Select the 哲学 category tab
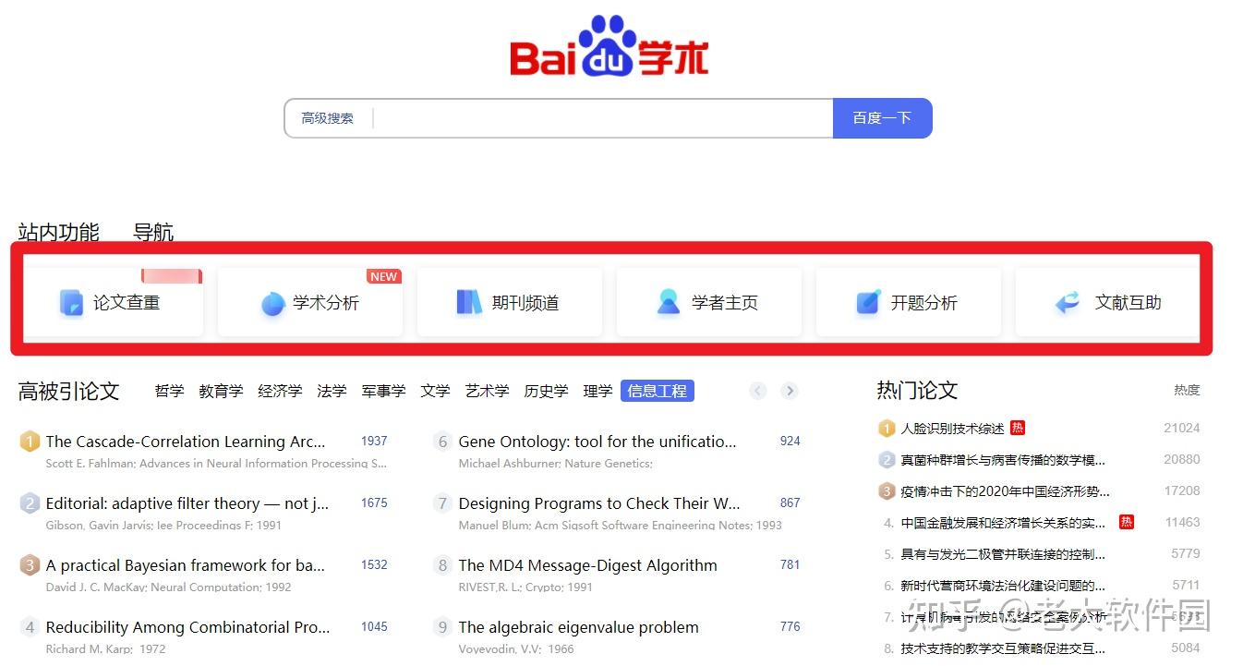Viewport: 1243px width, 666px height. [169, 391]
